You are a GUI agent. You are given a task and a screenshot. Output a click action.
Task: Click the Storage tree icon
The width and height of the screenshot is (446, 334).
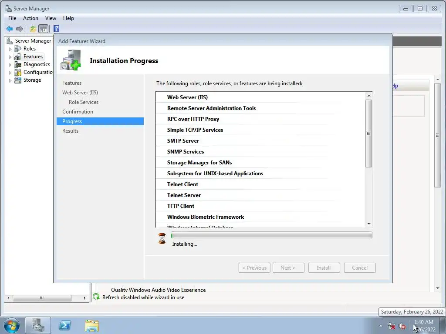point(17,80)
